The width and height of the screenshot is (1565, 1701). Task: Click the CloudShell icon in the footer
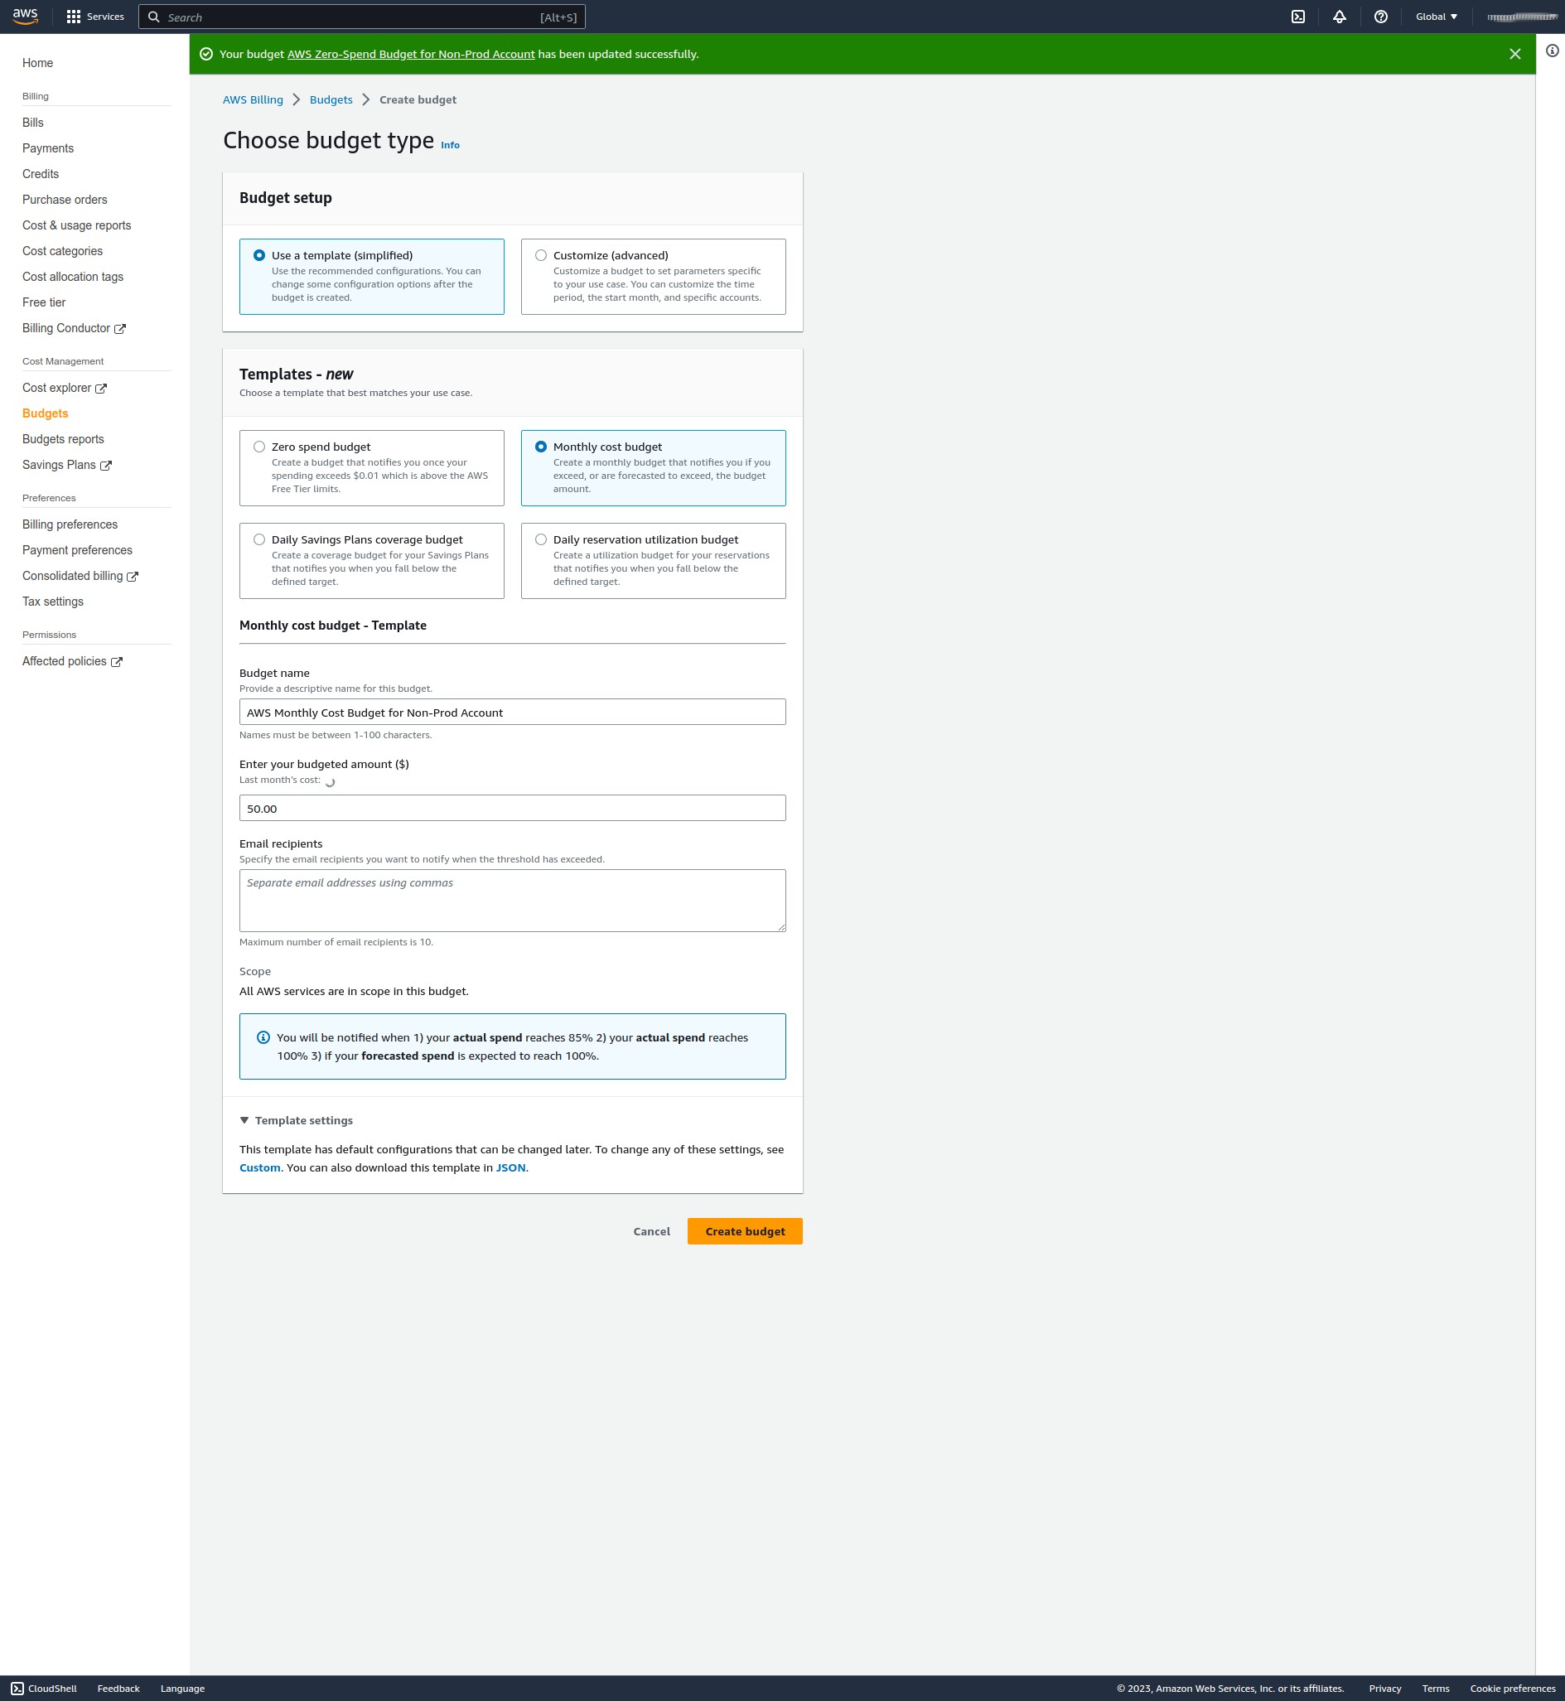pyautogui.click(x=17, y=1689)
